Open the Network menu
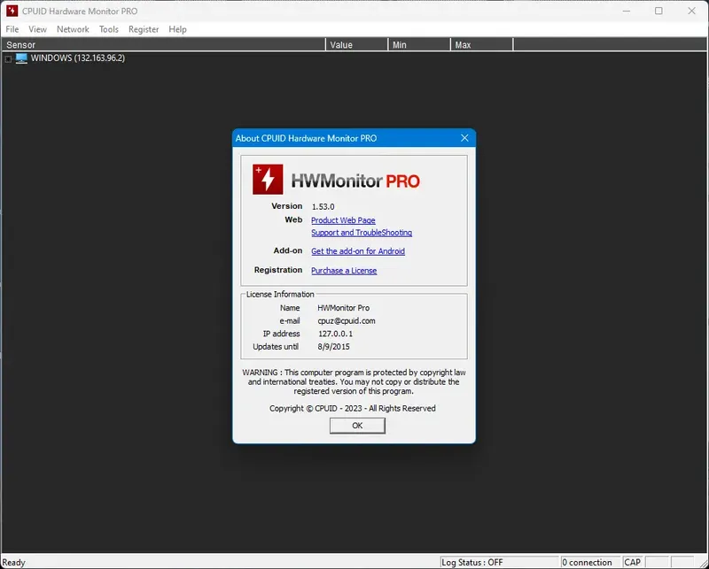Image resolution: width=709 pixels, height=569 pixels. tap(73, 29)
